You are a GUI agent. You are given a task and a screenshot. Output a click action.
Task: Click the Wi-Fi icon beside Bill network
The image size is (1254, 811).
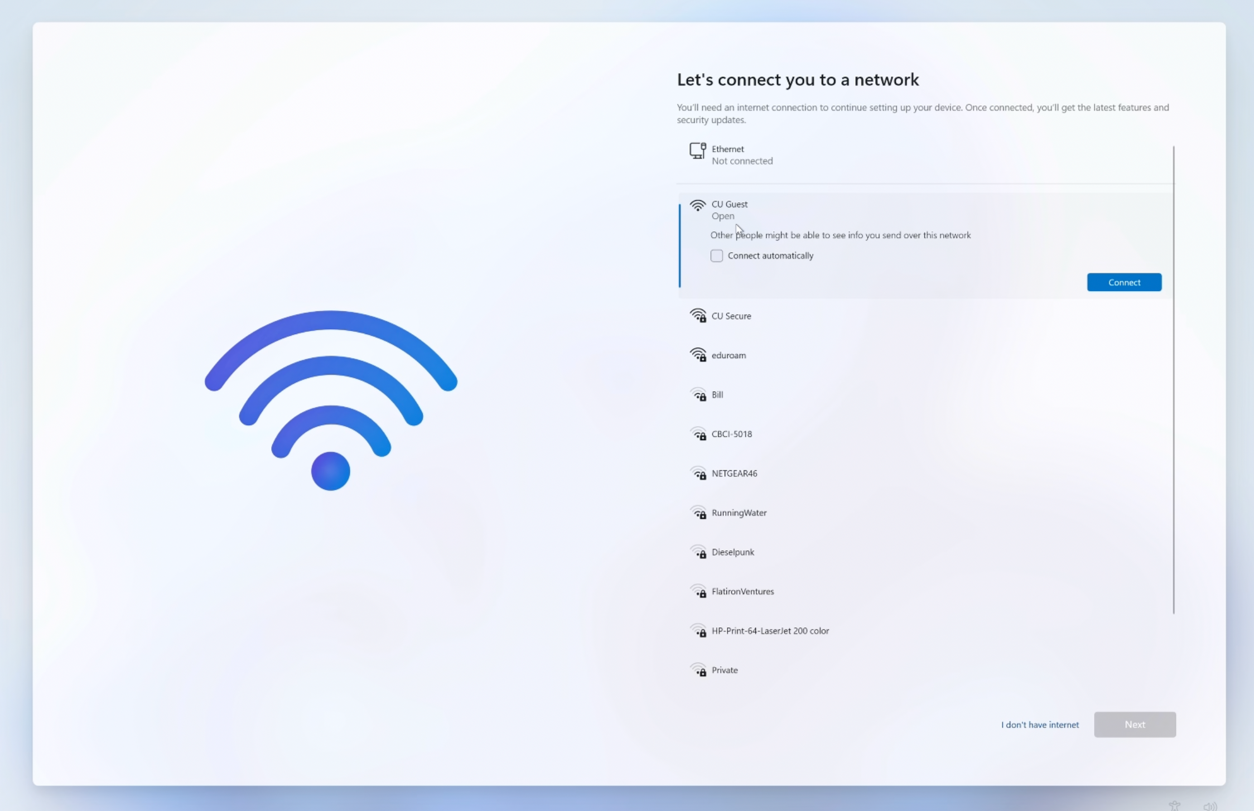tap(698, 394)
